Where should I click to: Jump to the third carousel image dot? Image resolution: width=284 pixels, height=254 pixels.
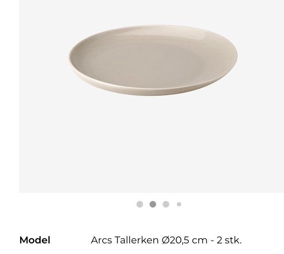pos(166,204)
